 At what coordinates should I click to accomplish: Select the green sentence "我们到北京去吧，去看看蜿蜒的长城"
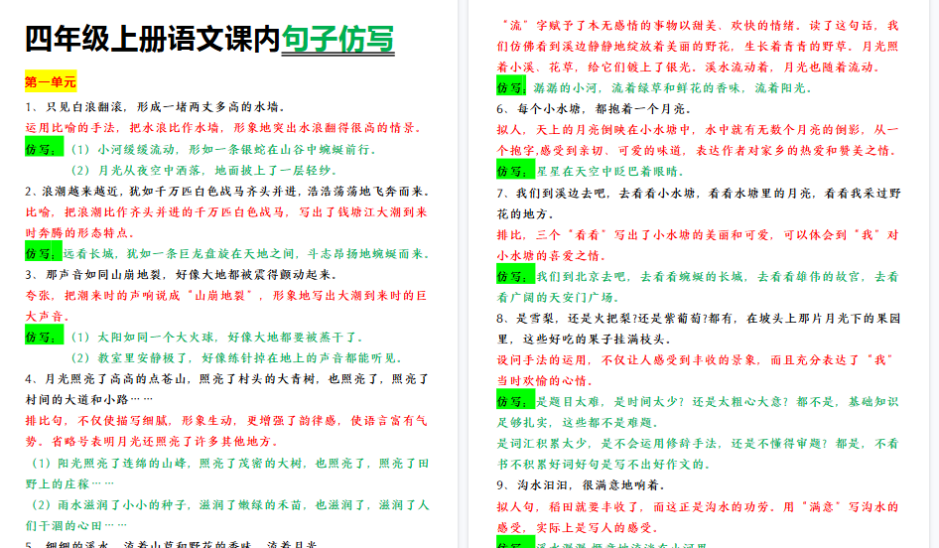(718, 277)
